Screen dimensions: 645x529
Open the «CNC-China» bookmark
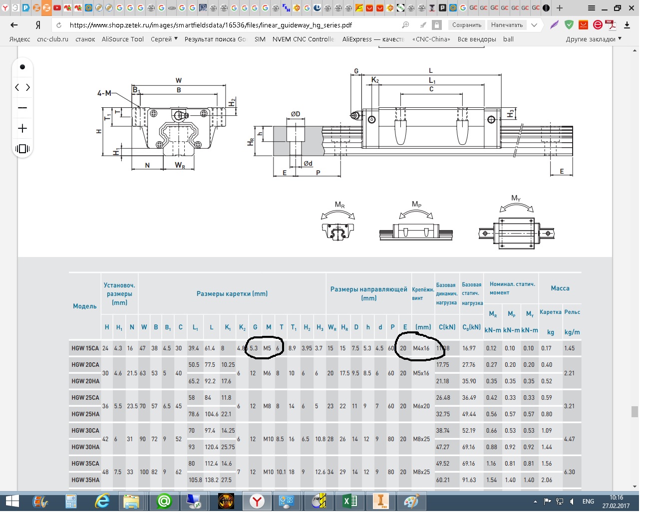[431, 39]
